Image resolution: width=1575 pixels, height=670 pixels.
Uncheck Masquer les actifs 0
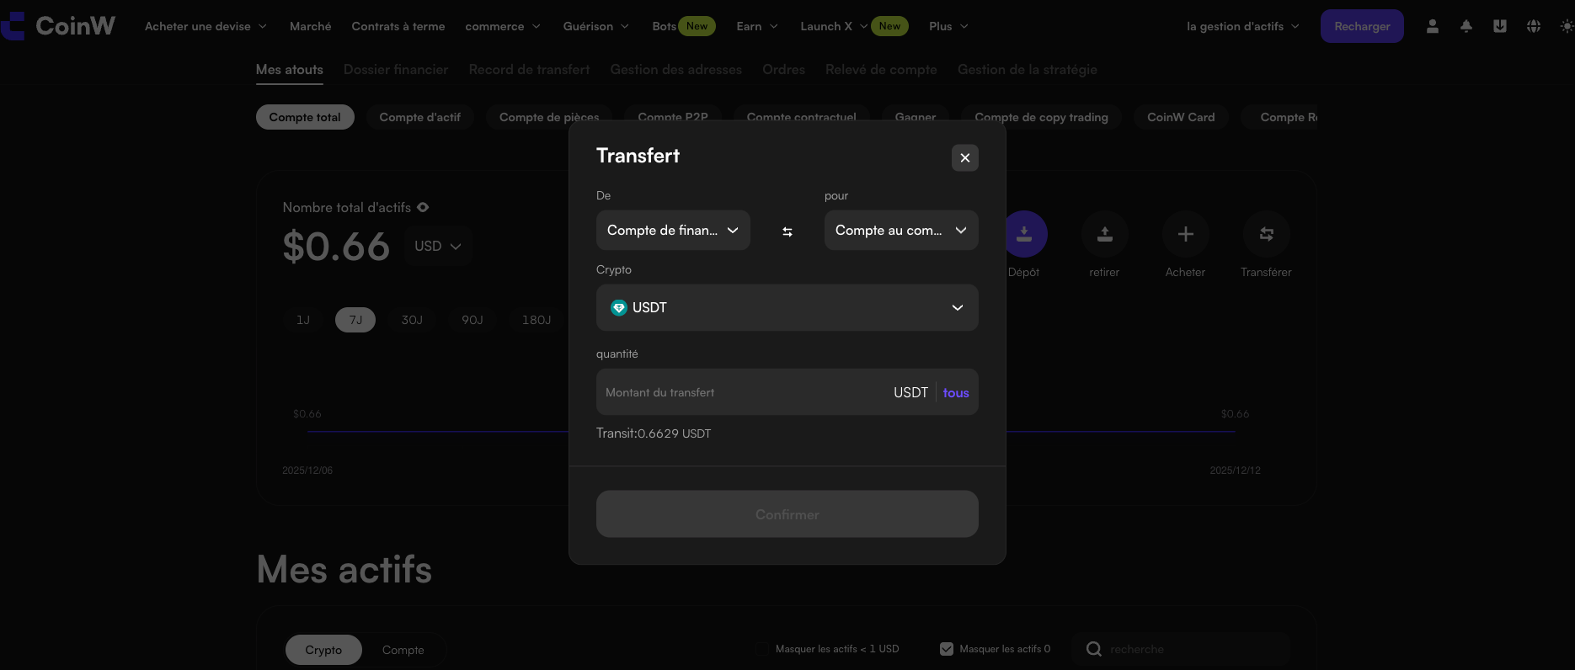pyautogui.click(x=947, y=649)
